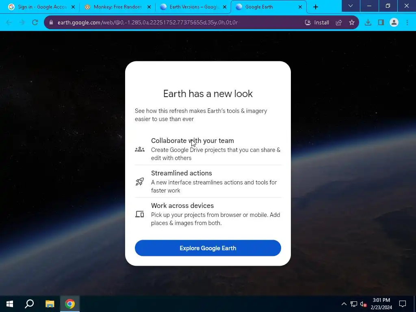Open Chrome downloads icon

(x=368, y=23)
